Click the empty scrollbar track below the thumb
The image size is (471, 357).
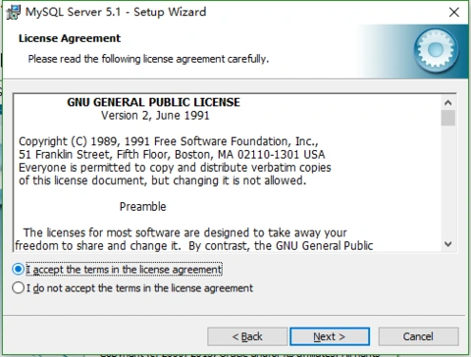pos(448,181)
